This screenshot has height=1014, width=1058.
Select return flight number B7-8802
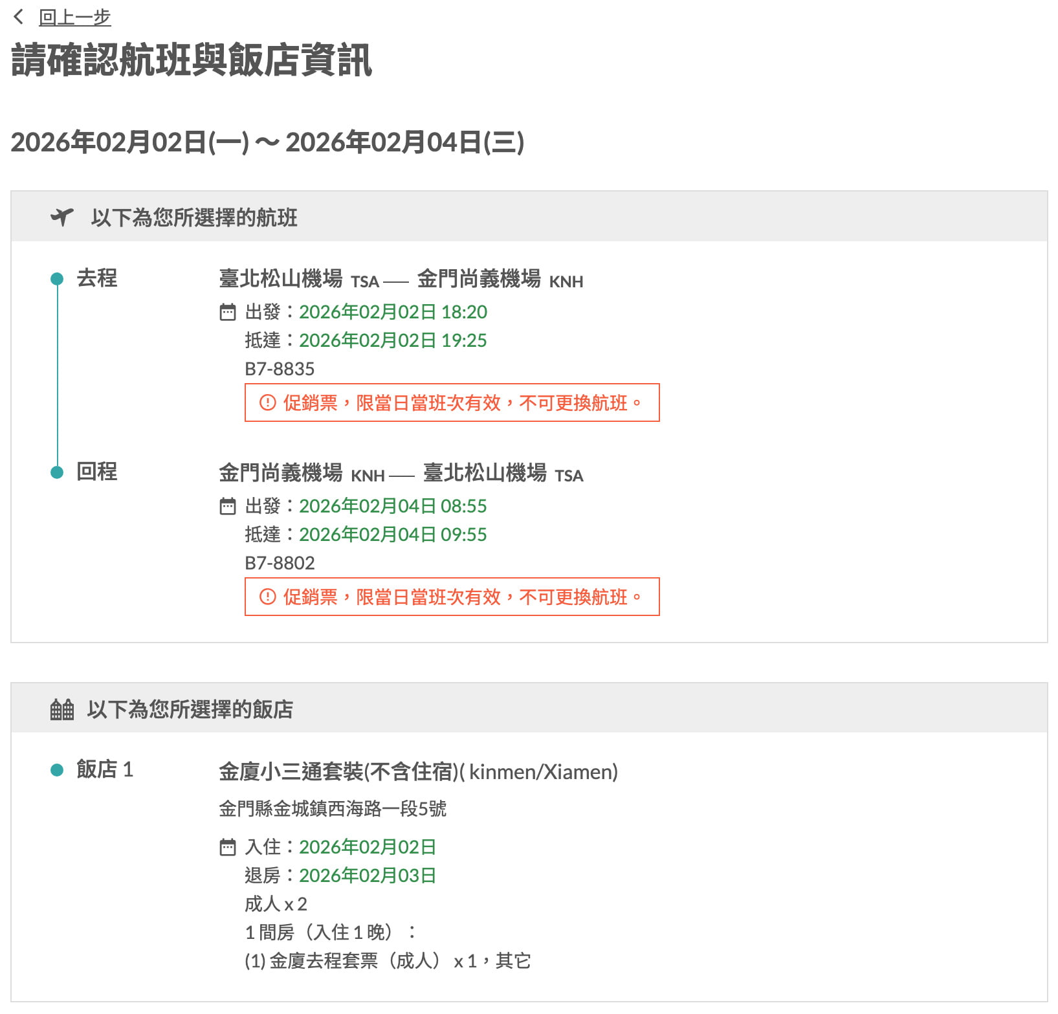280,563
